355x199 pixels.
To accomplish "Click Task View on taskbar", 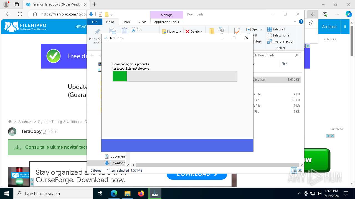I will (100, 193).
